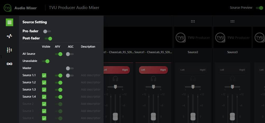Click second red Left/Right channel button
The width and height of the screenshot is (265, 123).
pos(153,70)
